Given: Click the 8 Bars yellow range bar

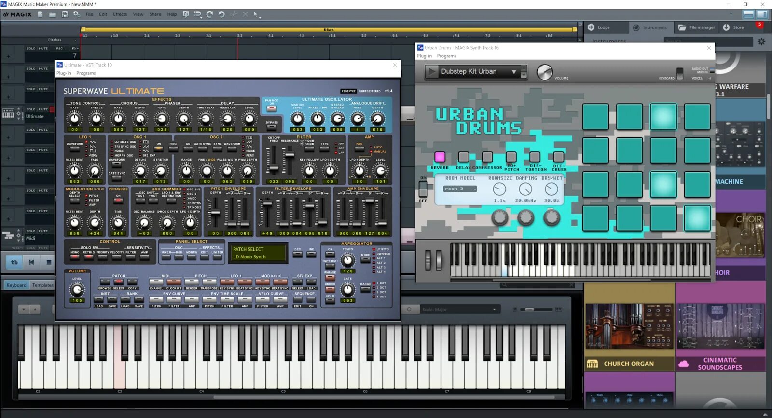Looking at the screenshot, I should point(329,29).
